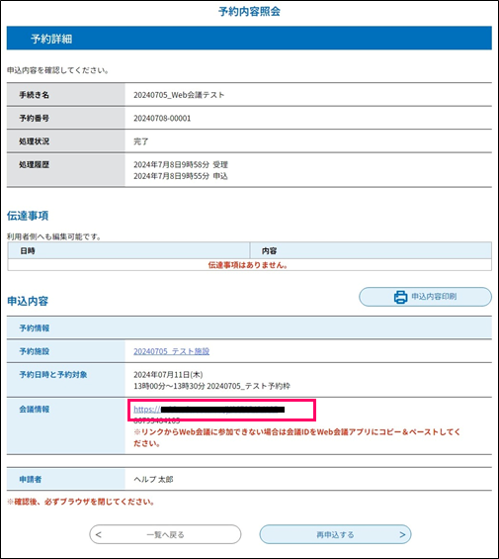The height and width of the screenshot is (559, 499).
Task: Open the https web meeting link
Action: pyautogui.click(x=209, y=410)
